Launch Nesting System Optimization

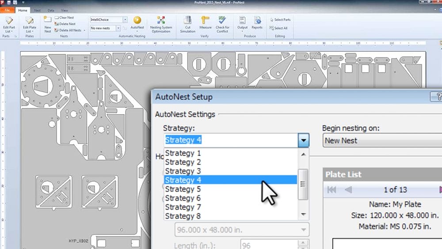click(x=161, y=24)
